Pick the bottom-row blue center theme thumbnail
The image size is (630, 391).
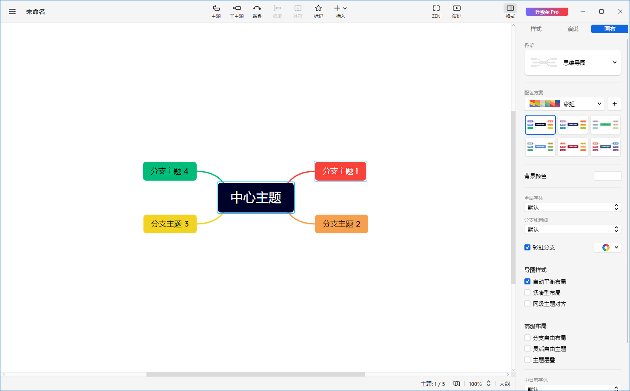pyautogui.click(x=540, y=147)
